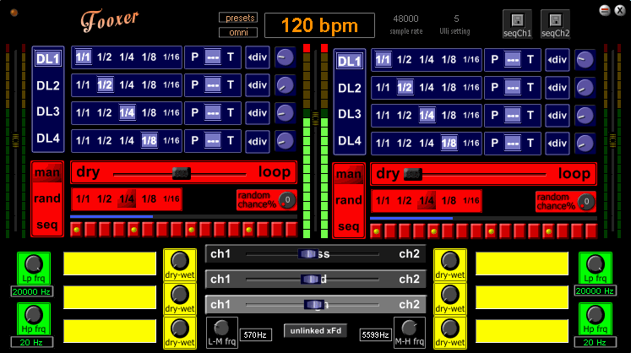Select 1/8 in left red division row
Screen dimensions: 631x353
(x=149, y=198)
